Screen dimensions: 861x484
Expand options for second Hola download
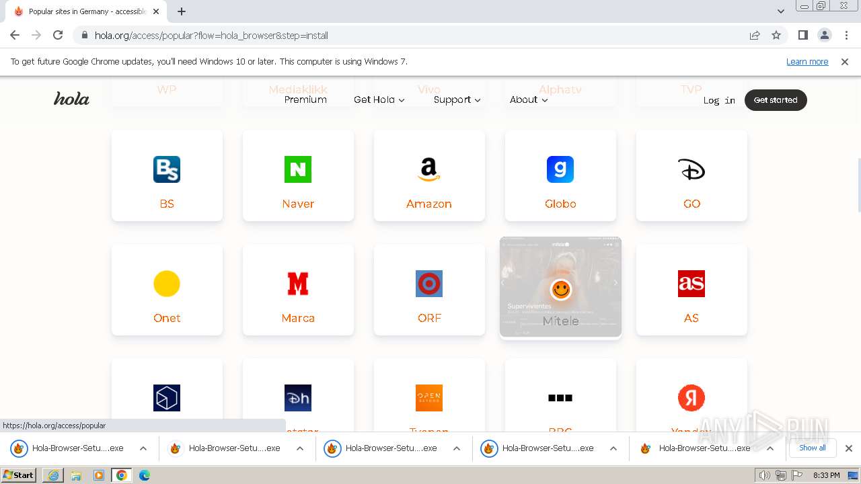coord(300,448)
